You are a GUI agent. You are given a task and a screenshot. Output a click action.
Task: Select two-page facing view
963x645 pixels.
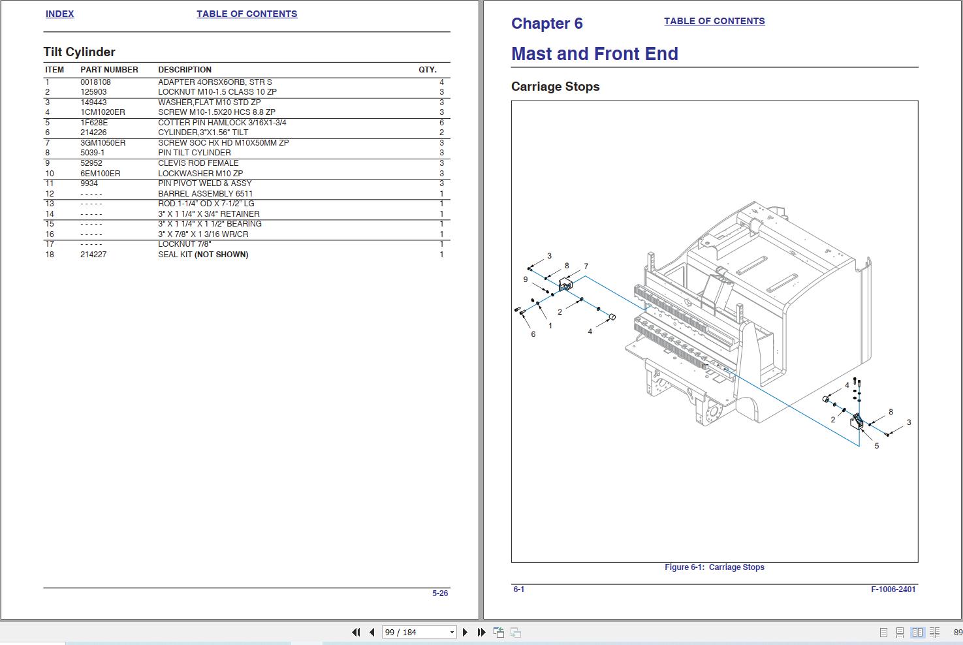(x=917, y=633)
